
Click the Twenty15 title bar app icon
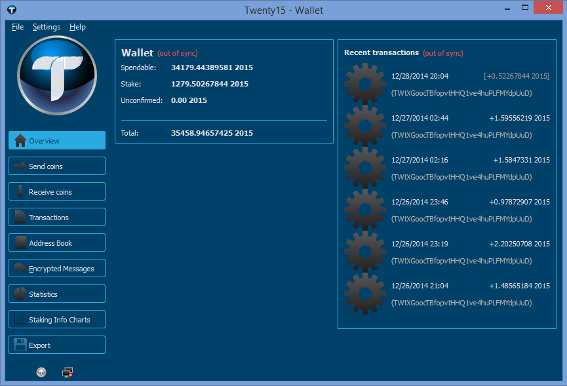click(x=12, y=10)
